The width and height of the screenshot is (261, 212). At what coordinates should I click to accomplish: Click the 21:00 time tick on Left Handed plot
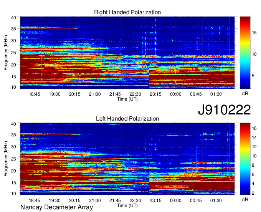coord(95,200)
